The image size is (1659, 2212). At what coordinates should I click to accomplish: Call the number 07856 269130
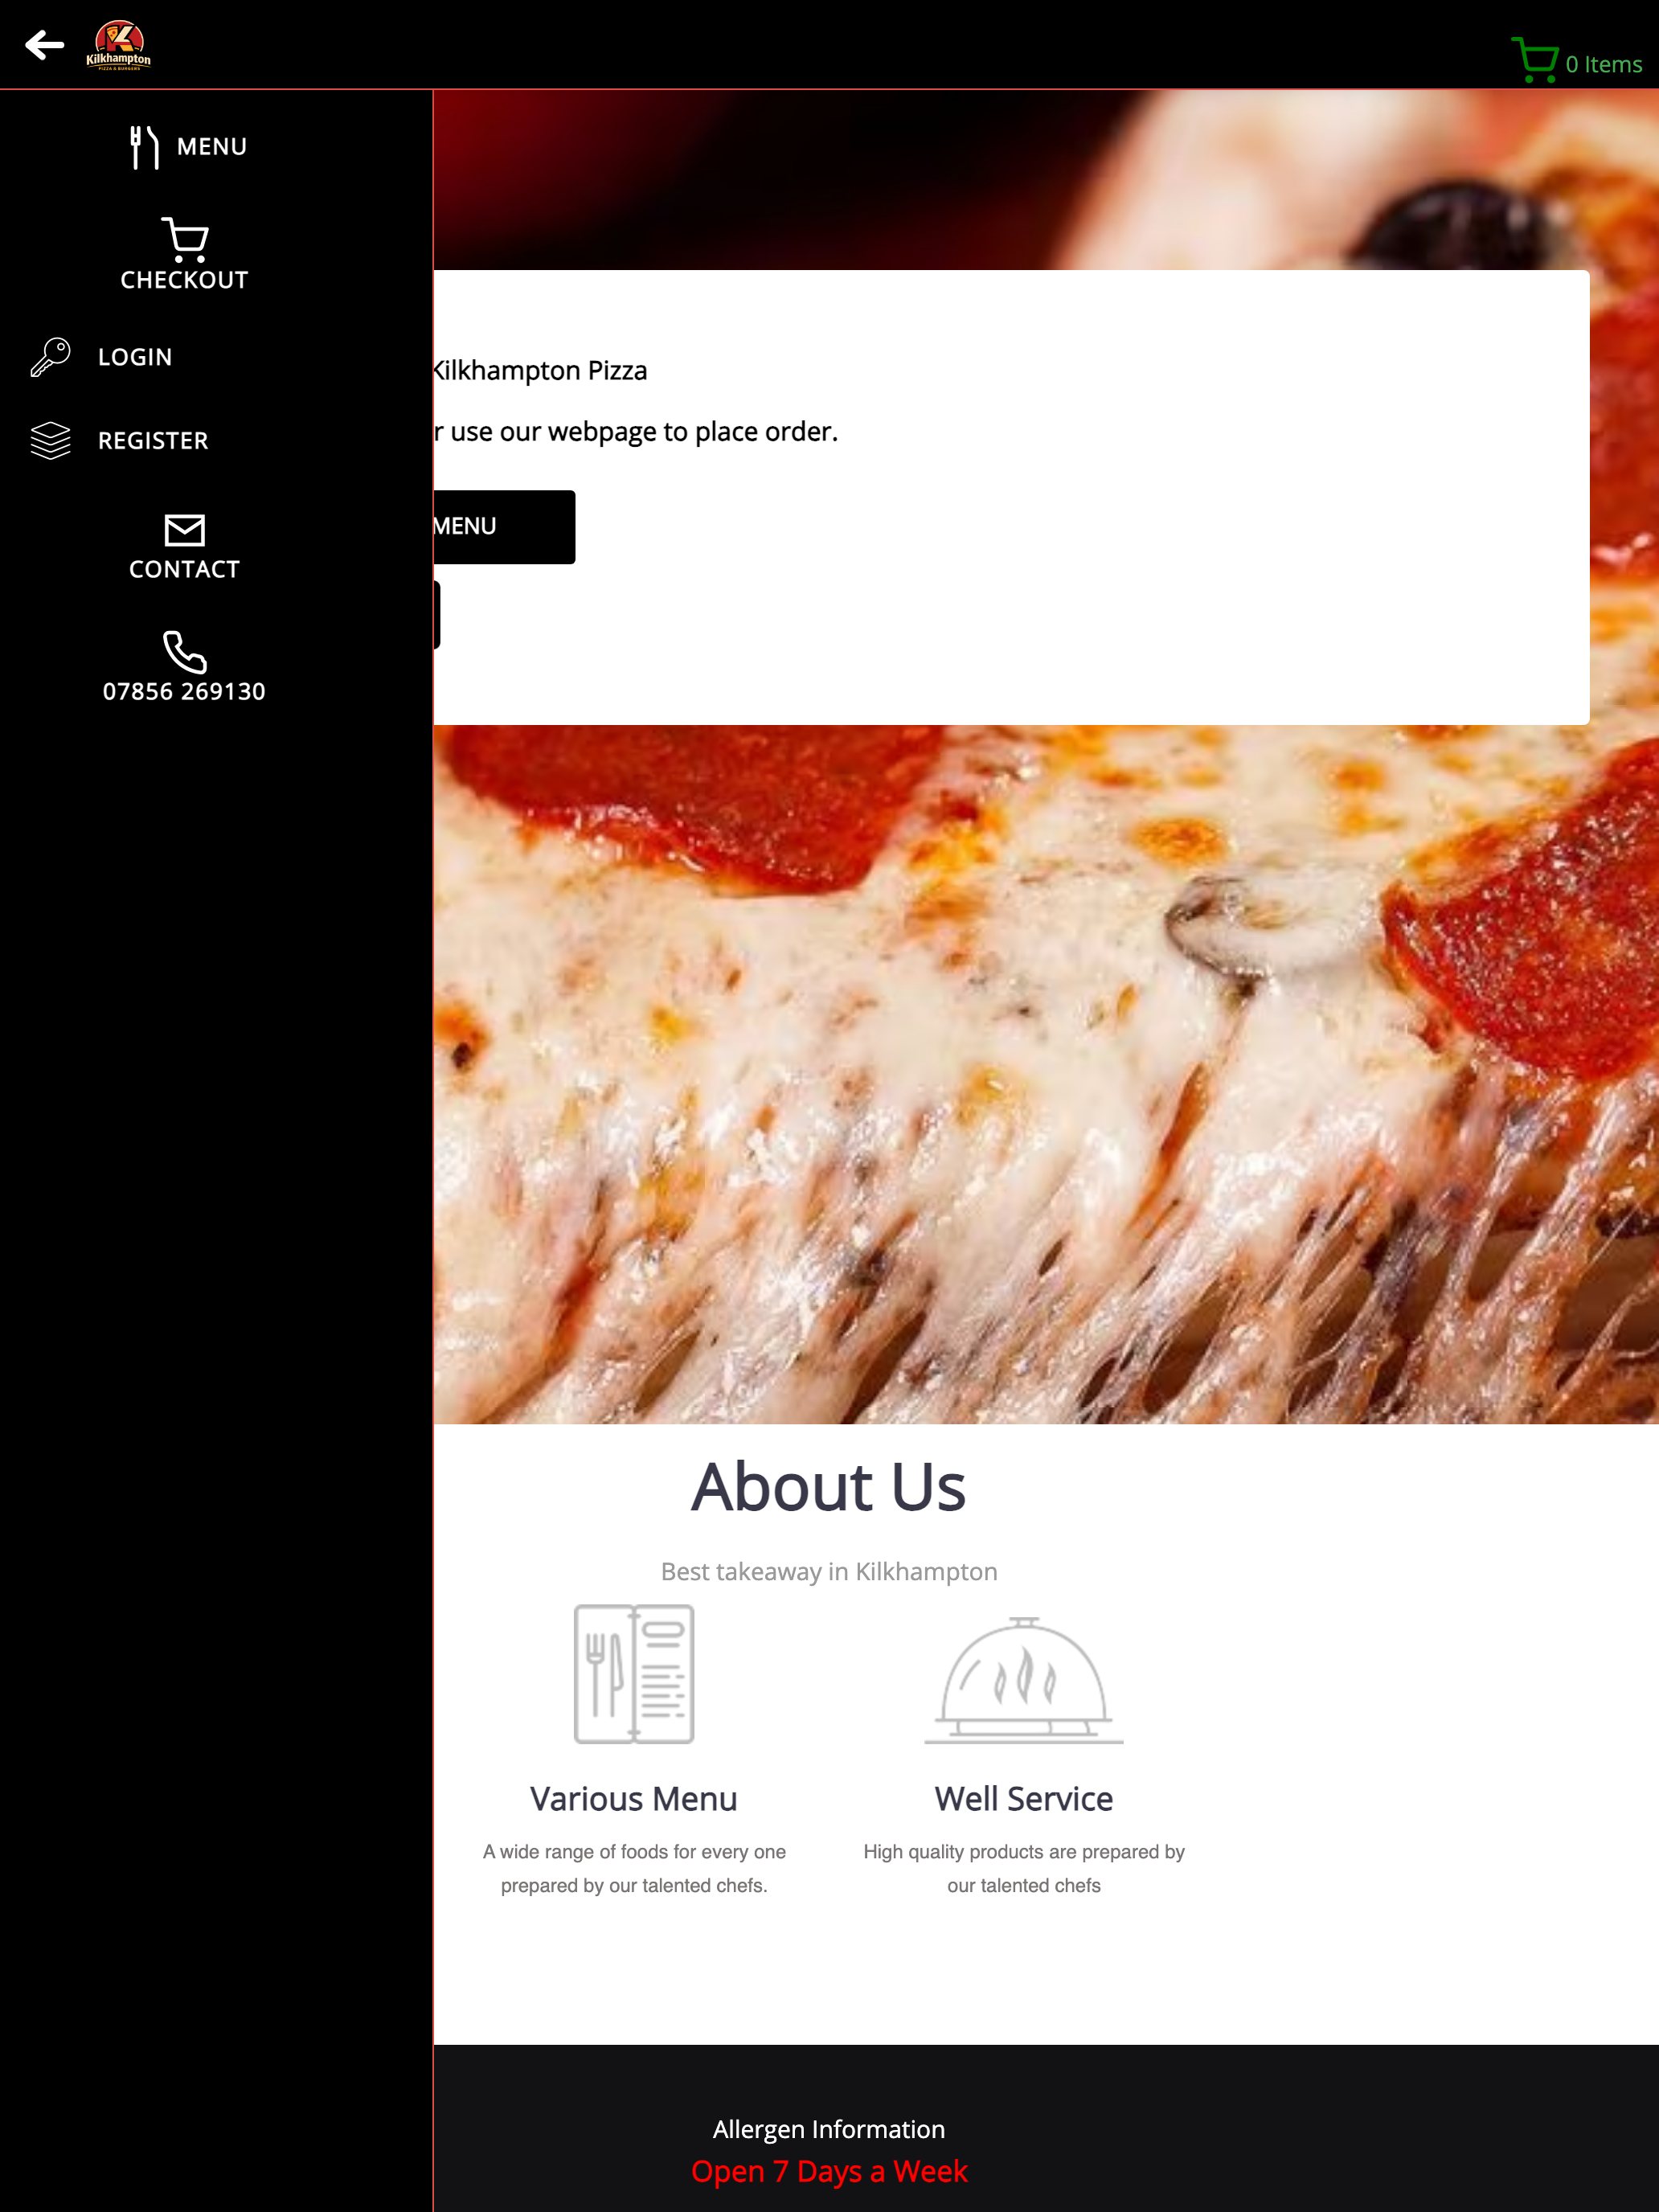tap(184, 691)
